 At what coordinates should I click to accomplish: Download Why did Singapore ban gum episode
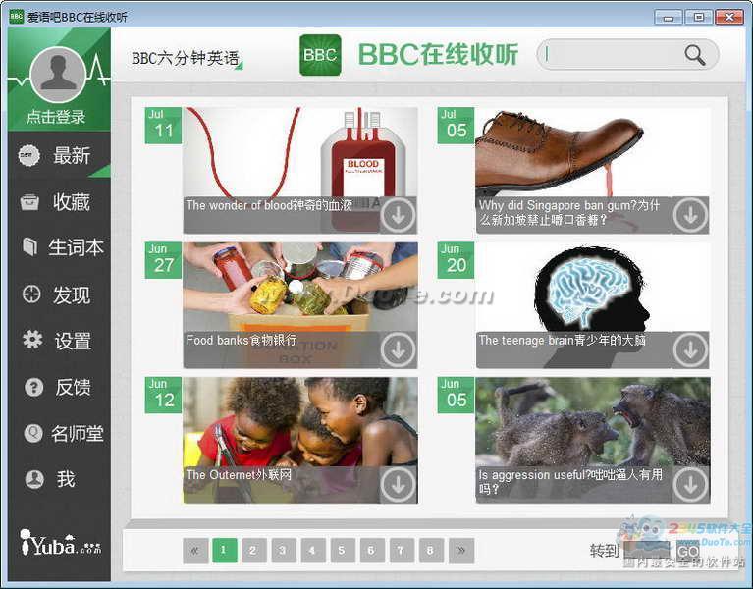(690, 216)
